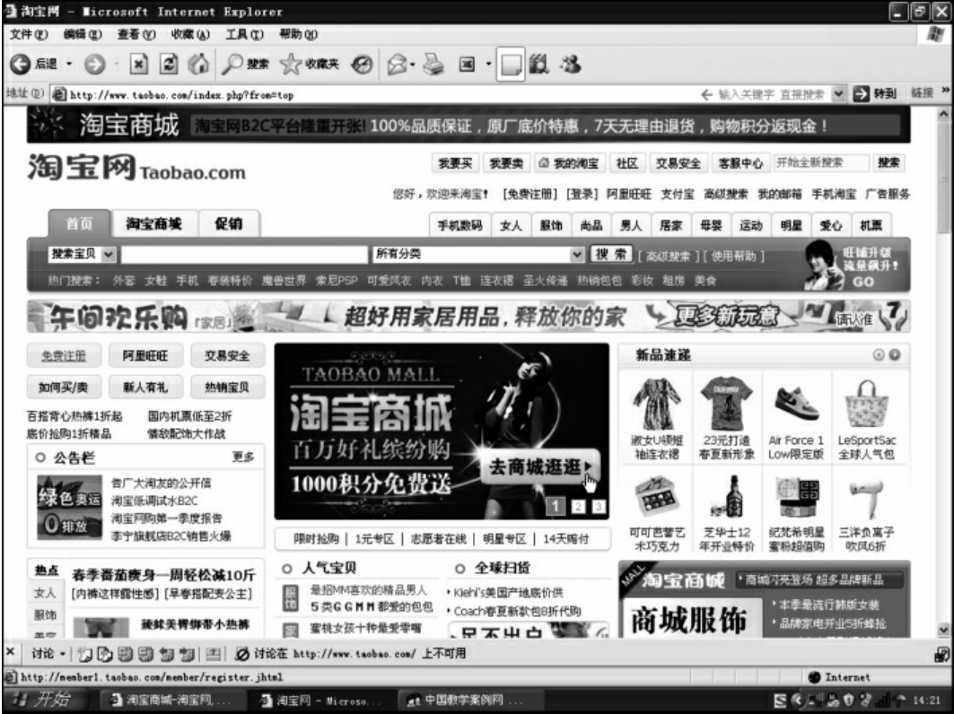Close the discussion bar with X

11,652
